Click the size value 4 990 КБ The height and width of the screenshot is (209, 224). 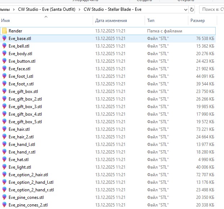(x=206, y=160)
